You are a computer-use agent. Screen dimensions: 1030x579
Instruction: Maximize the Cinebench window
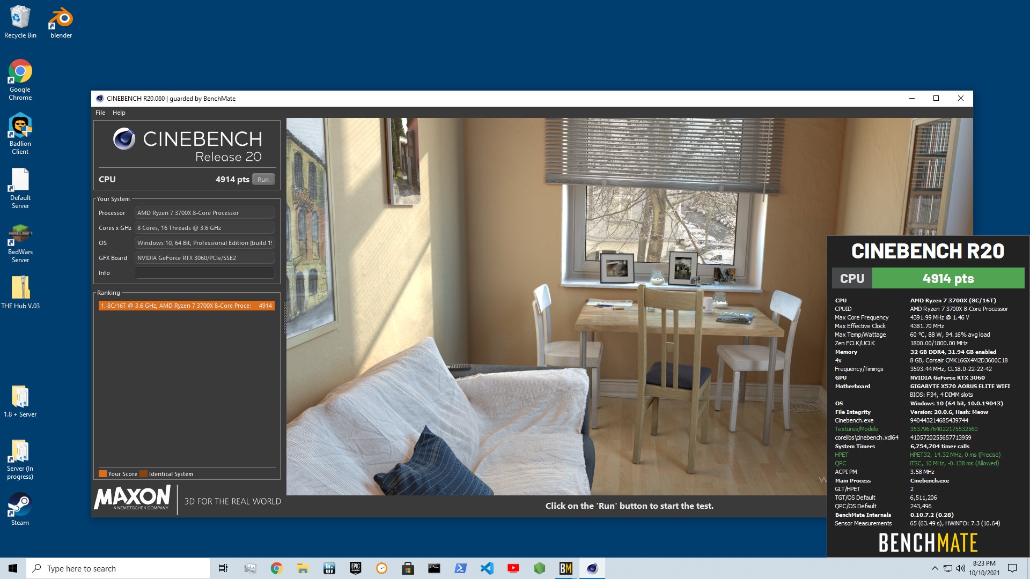point(936,99)
